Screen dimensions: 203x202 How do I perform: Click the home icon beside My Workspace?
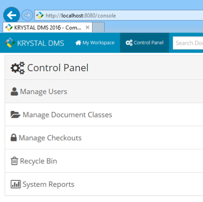(78, 43)
